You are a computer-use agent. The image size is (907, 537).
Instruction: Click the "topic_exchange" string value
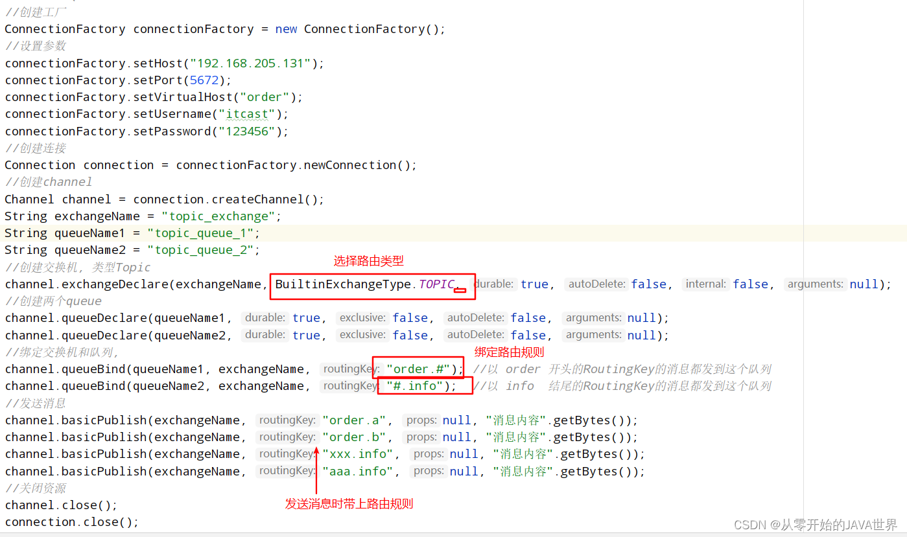point(218,216)
